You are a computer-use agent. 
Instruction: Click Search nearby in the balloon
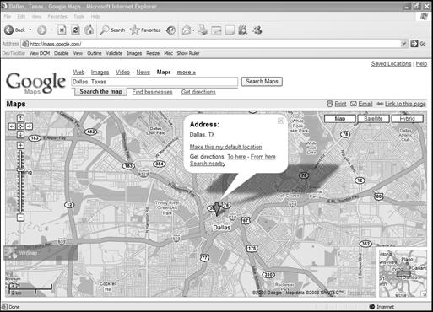(x=208, y=164)
